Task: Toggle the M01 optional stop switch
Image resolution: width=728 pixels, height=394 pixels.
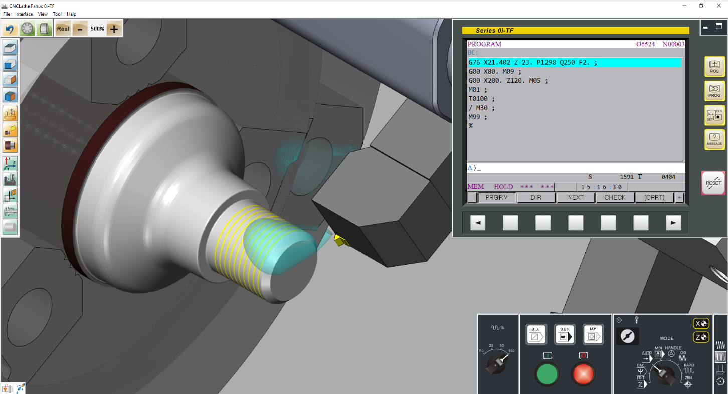Action: pos(593,334)
